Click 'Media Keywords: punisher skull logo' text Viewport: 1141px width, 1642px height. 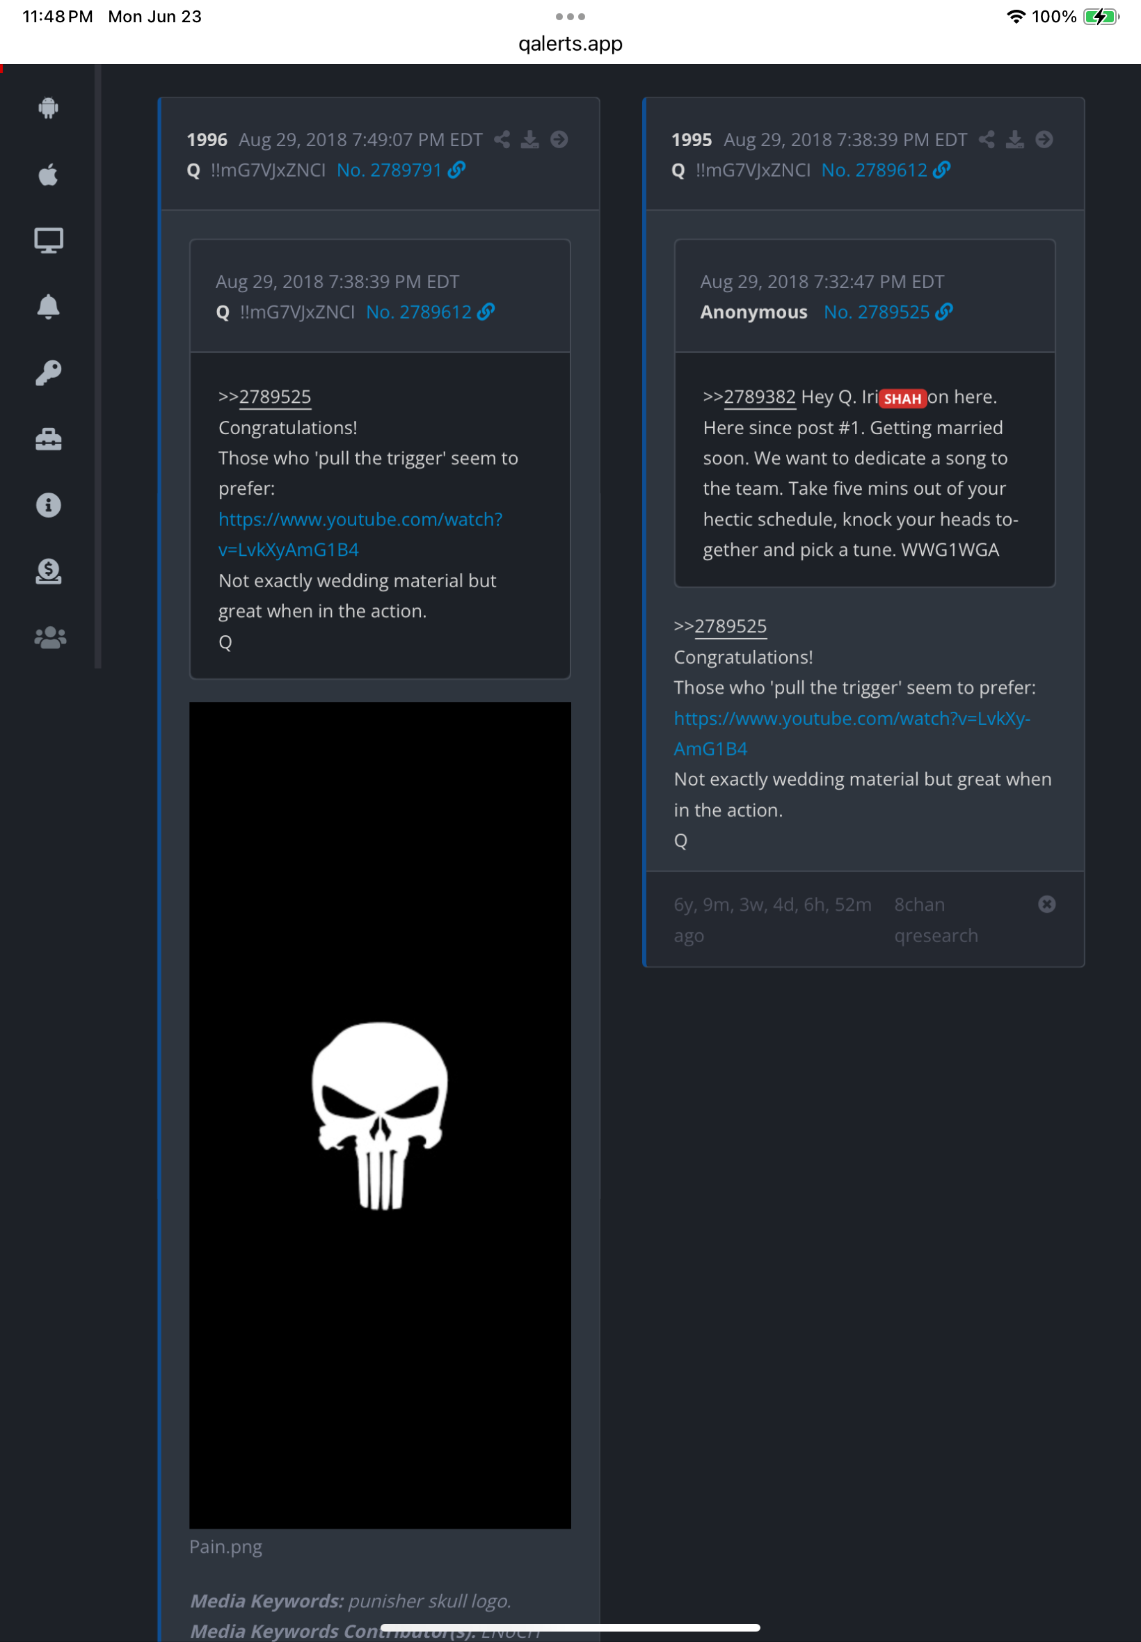351,1601
